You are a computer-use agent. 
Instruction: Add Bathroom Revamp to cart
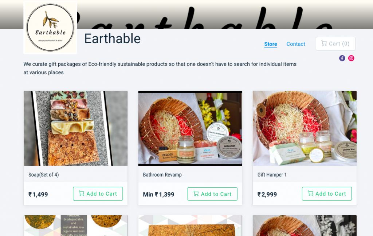click(212, 194)
